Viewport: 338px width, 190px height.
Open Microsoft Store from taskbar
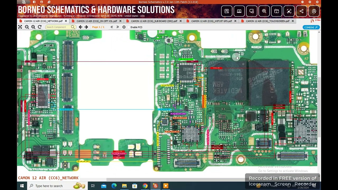coord(135,186)
